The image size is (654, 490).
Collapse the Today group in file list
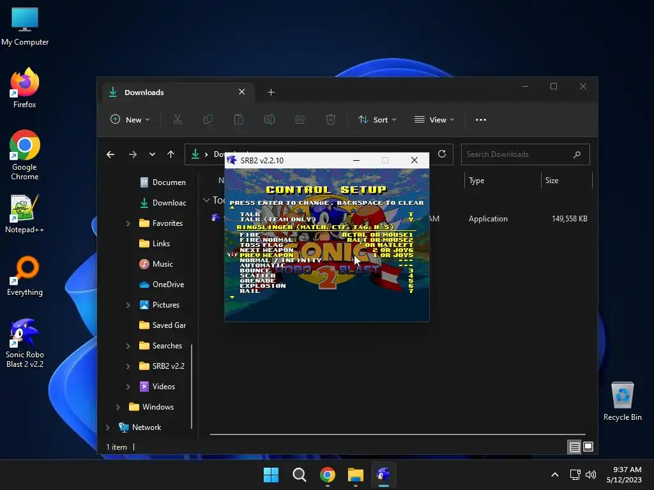[206, 200]
